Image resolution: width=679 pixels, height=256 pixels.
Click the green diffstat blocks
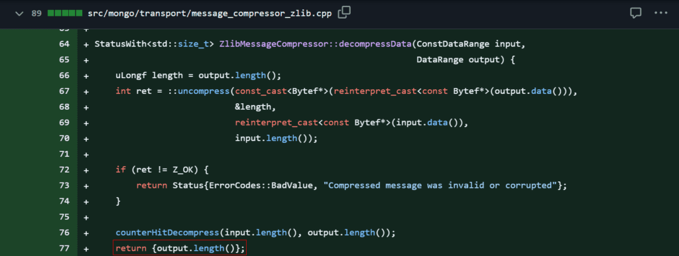[65, 13]
